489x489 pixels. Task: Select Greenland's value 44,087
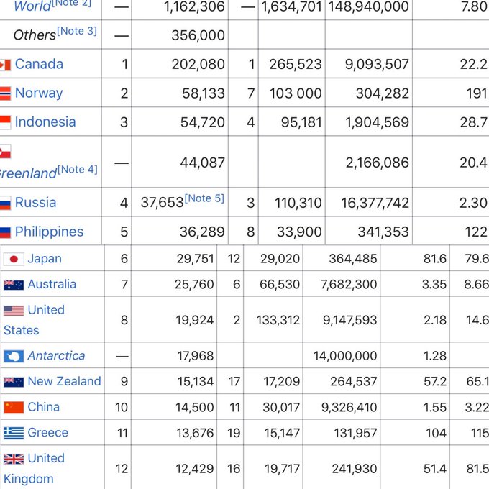click(x=202, y=163)
